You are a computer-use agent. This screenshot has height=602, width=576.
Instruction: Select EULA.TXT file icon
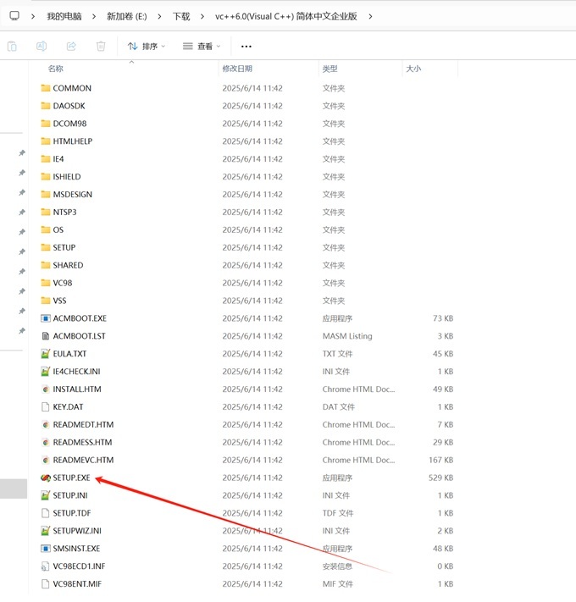[x=46, y=354]
